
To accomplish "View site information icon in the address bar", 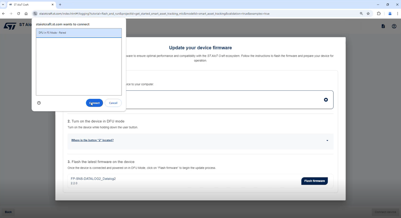I will coord(35,14).
